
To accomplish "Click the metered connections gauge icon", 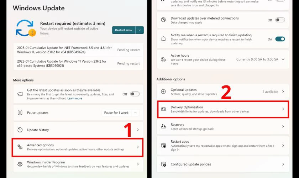I will pyautogui.click(x=163, y=20).
